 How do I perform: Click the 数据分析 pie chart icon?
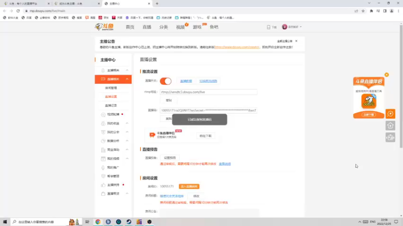(x=103, y=141)
